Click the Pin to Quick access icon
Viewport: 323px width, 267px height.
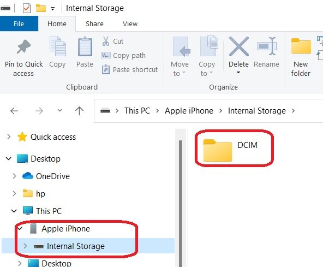[23, 46]
